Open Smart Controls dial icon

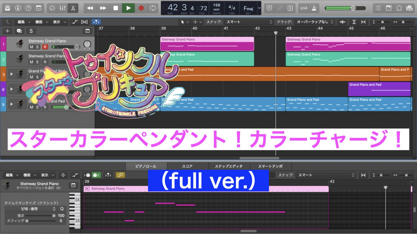pyautogui.click(x=52, y=8)
